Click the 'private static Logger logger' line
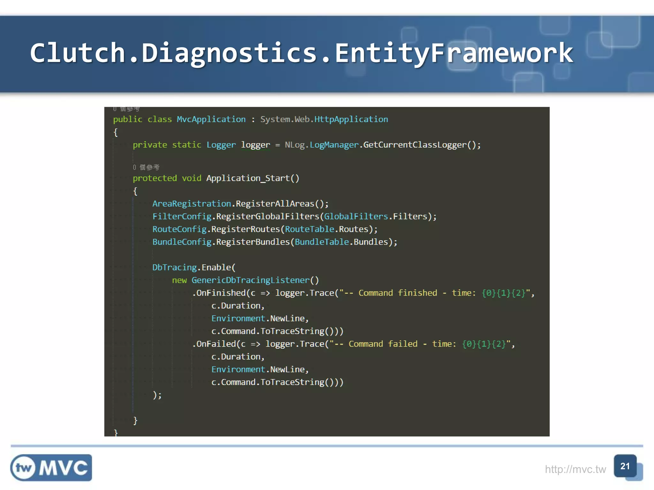654x490 pixels. [307, 145]
